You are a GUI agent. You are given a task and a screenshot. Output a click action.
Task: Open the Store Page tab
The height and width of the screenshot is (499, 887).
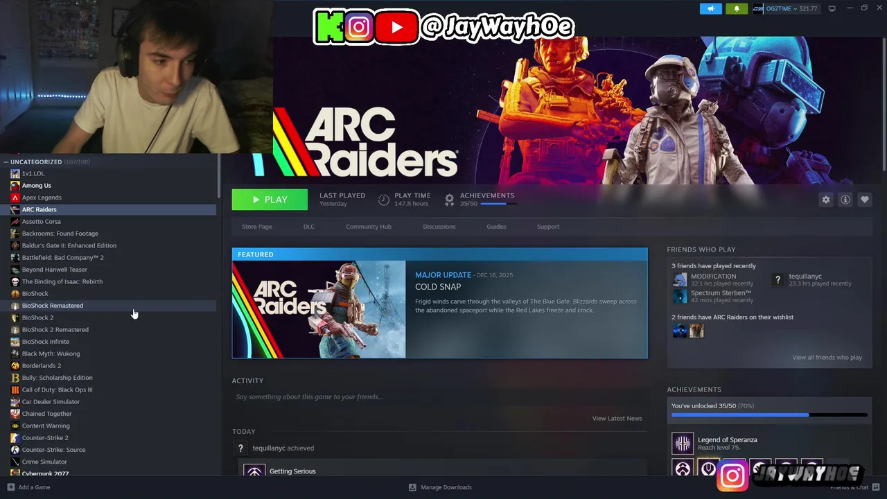256,227
